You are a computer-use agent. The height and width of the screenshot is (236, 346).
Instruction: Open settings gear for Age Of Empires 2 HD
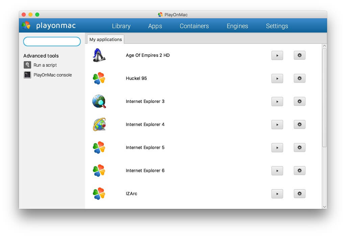click(299, 55)
